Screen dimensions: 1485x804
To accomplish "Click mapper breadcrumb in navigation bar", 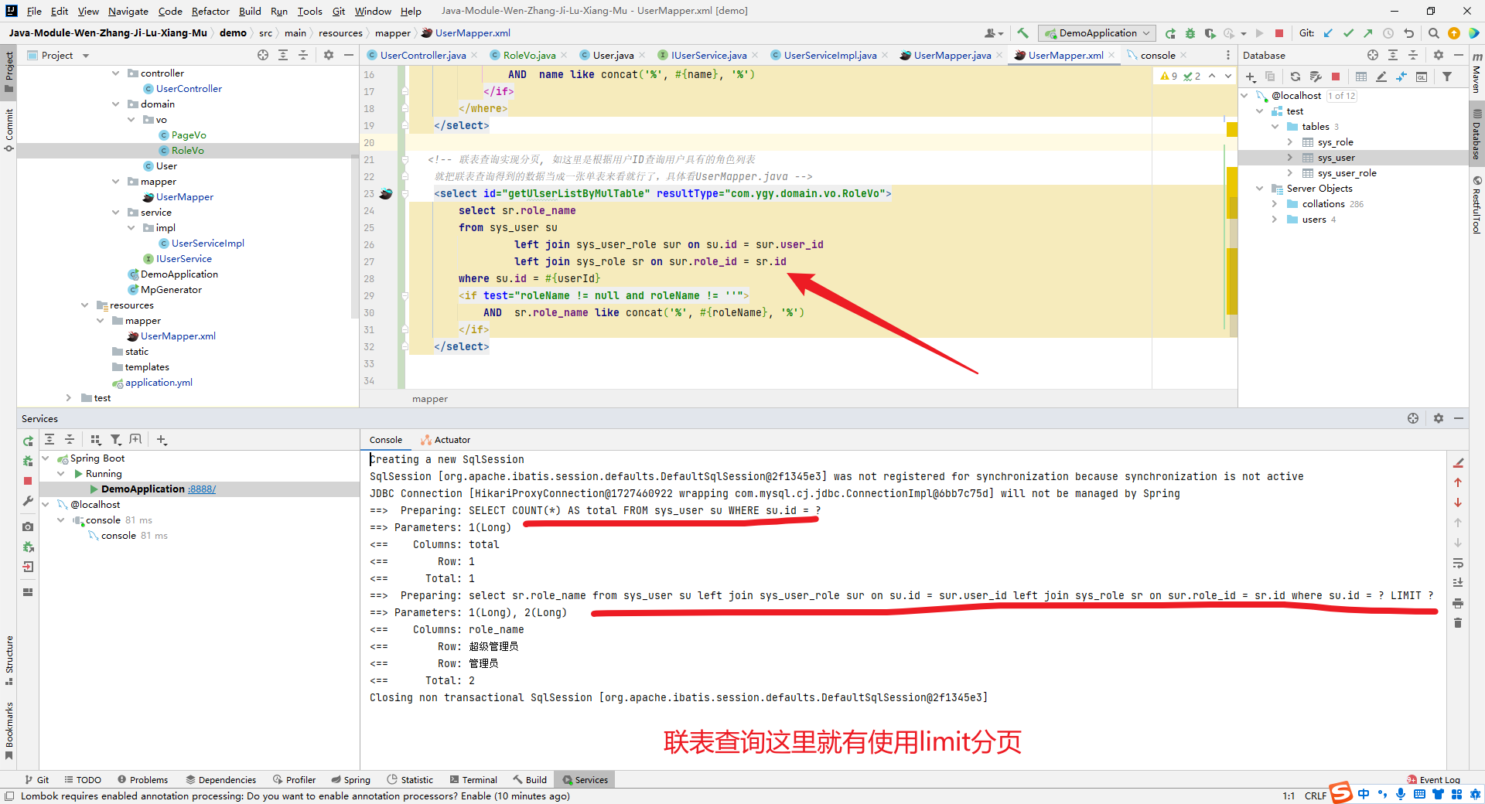I will click(393, 33).
